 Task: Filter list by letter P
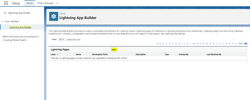coord(204,44)
